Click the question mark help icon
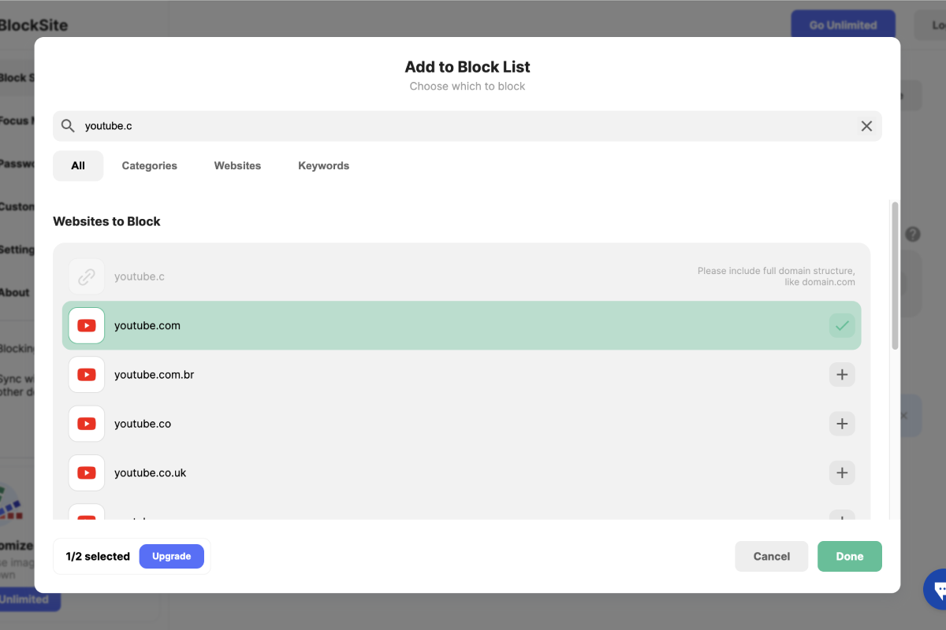This screenshot has width=946, height=630. (912, 234)
